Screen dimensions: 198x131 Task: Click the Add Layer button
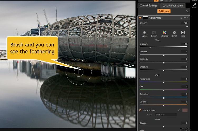coord(164,11)
